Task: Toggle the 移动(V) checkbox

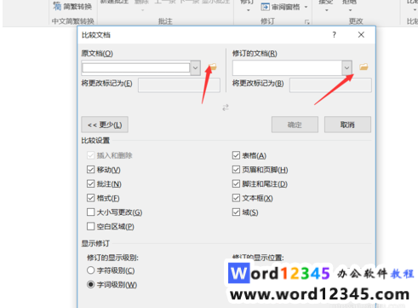Action: click(90, 170)
